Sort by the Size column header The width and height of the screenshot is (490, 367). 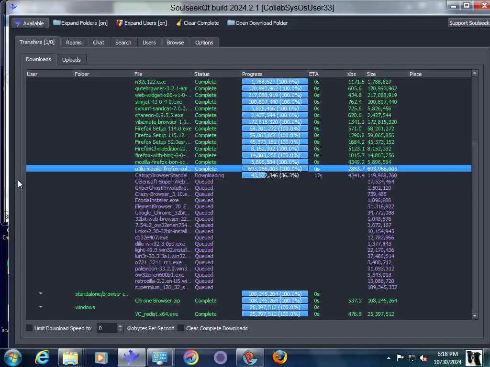387,74
